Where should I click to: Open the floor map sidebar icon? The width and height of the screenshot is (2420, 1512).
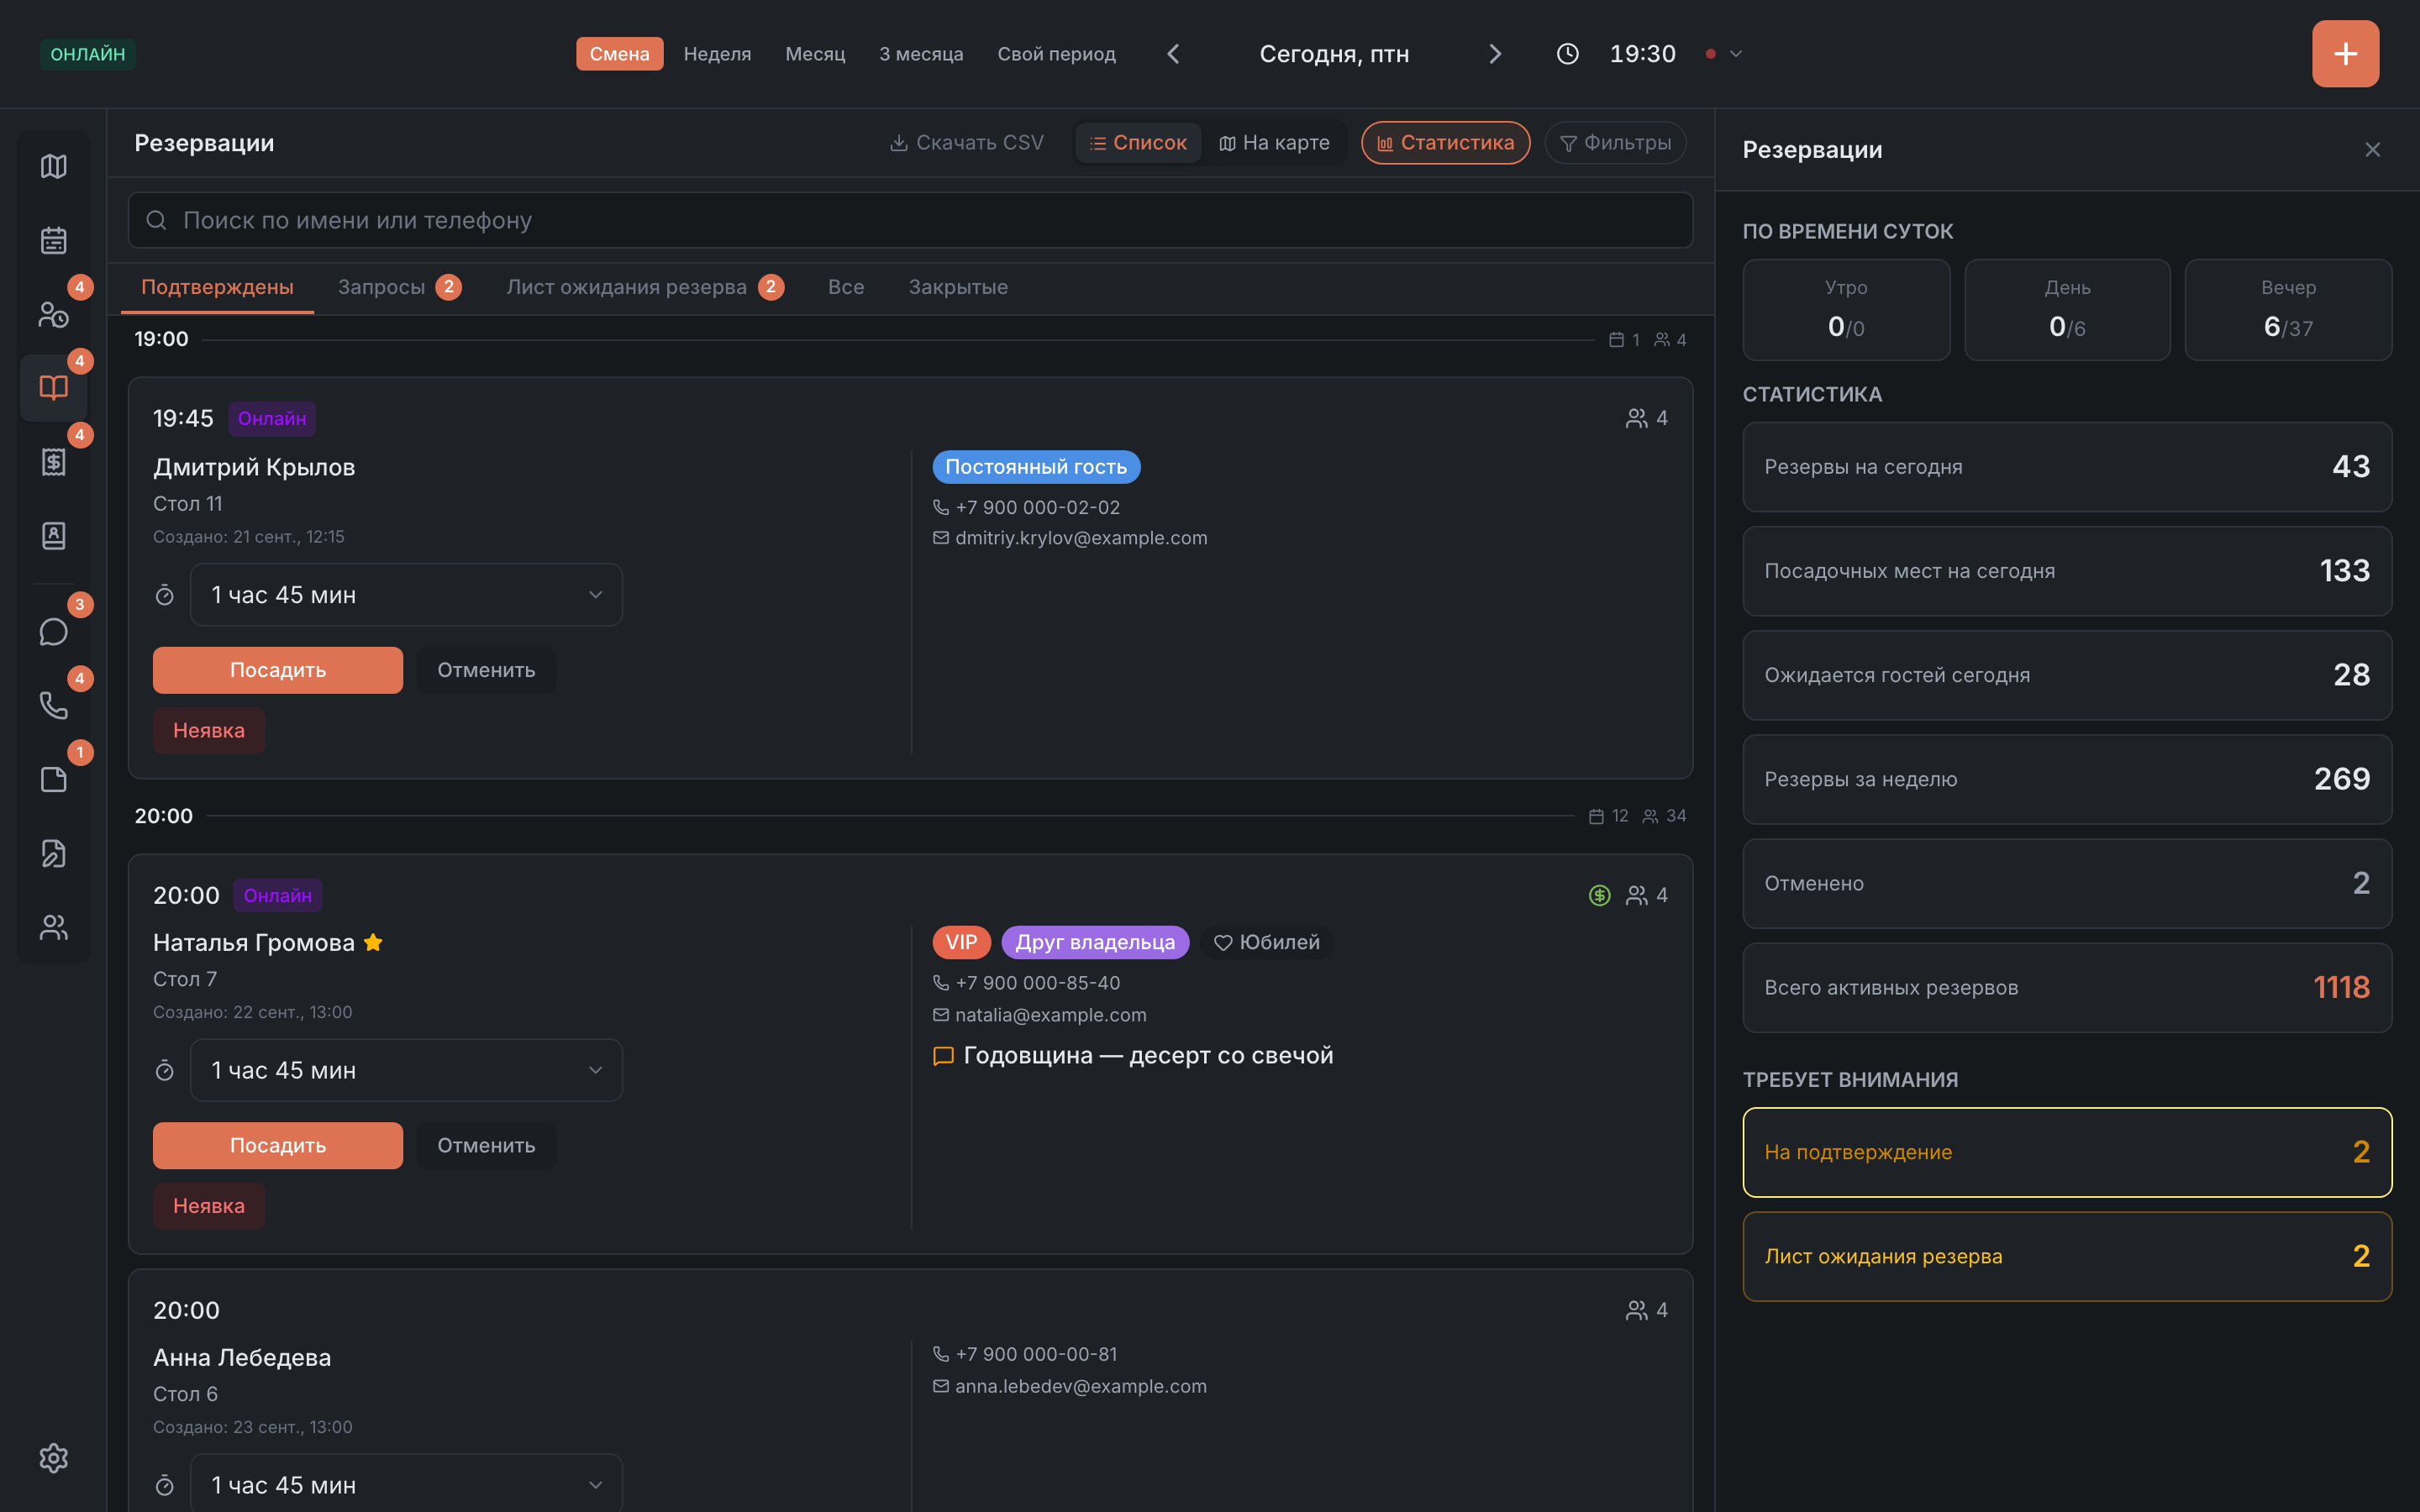click(x=53, y=166)
